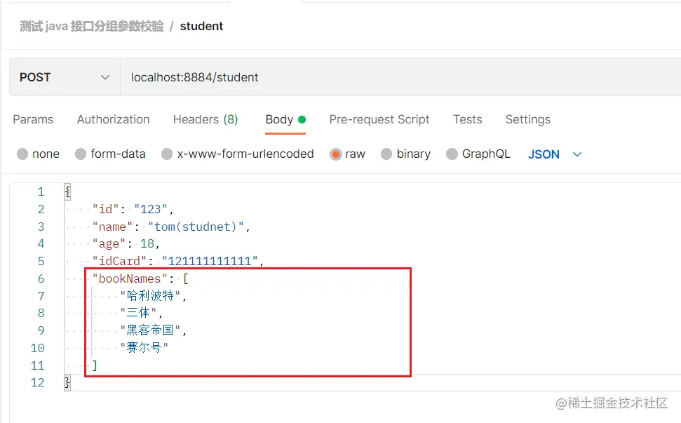This screenshot has width=681, height=423.
Task: Open the Settings tab
Action: (527, 119)
